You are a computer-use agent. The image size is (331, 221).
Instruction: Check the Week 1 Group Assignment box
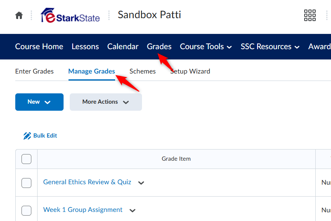26,210
